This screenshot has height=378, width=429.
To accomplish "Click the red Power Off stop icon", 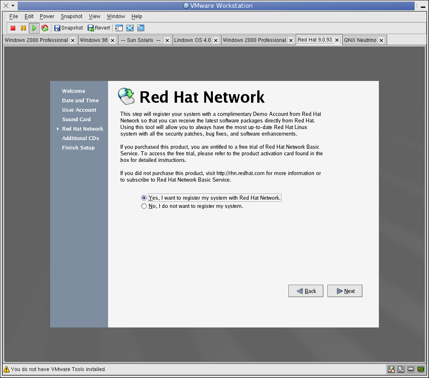I will coord(13,28).
